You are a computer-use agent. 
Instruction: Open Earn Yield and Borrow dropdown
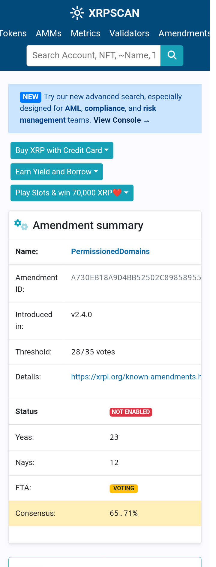click(57, 172)
